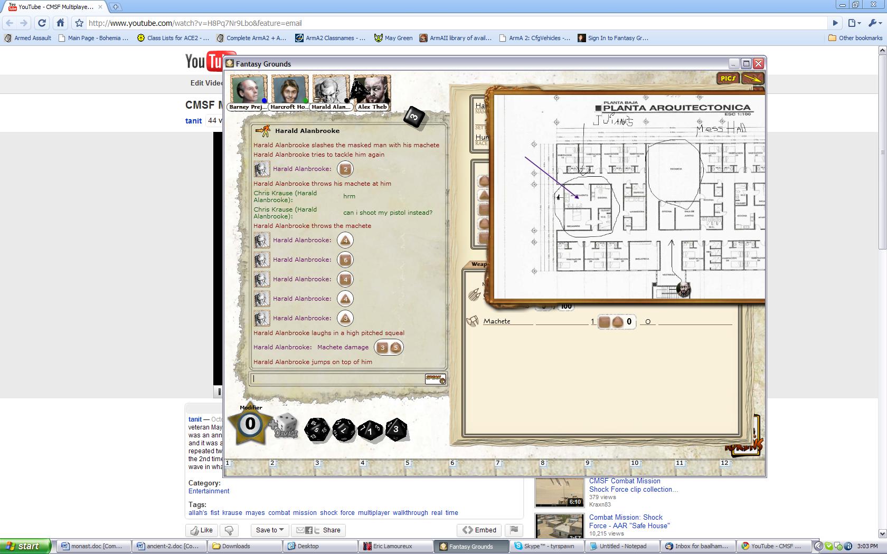Click the YouTube dislike thumbs-down button
This screenshot has height=554, width=887.
pos(229,530)
